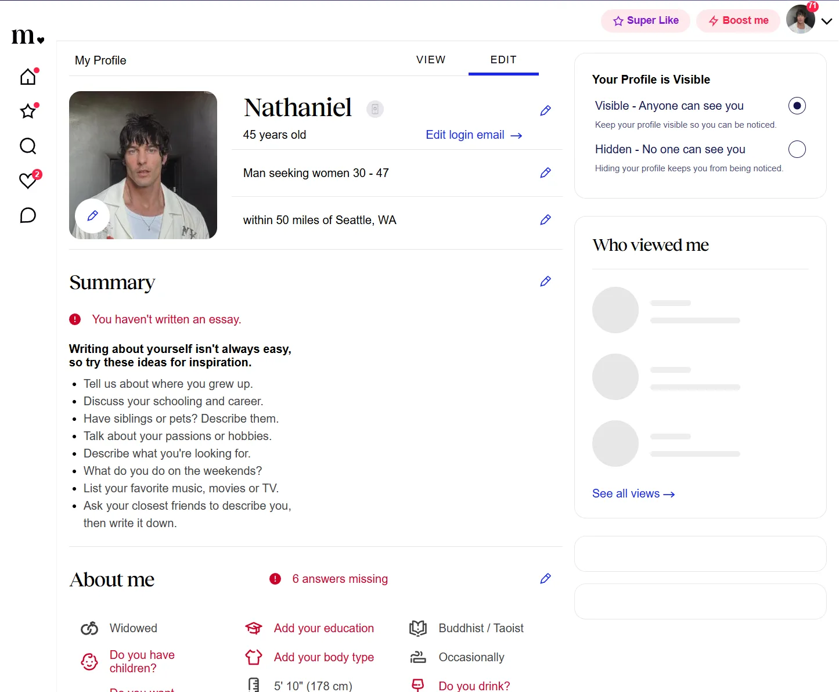Image resolution: width=839 pixels, height=692 pixels.
Task: Edit name using pencil beside Nathaniel
Action: [545, 110]
